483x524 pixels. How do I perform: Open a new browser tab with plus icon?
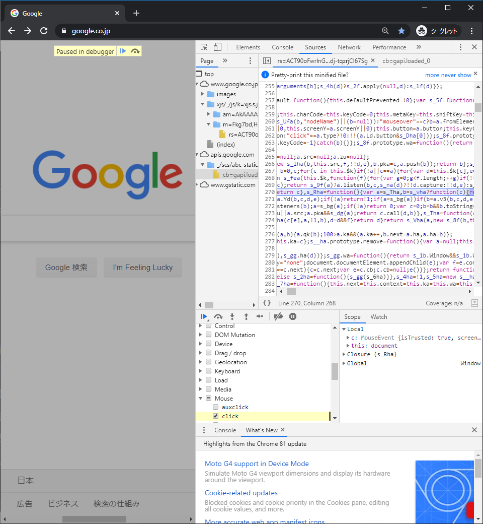136,13
